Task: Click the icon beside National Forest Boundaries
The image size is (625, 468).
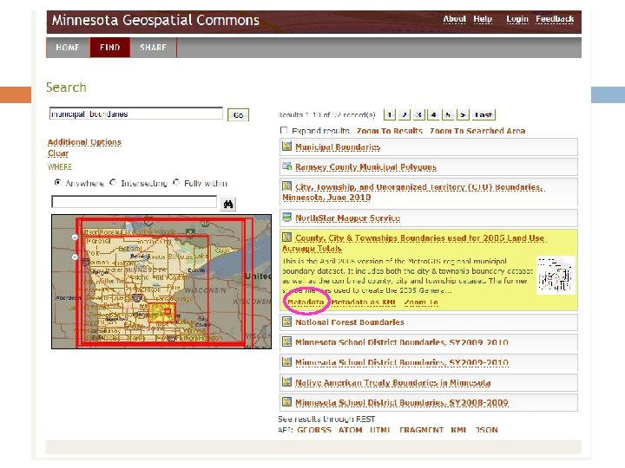Action: pos(286,322)
